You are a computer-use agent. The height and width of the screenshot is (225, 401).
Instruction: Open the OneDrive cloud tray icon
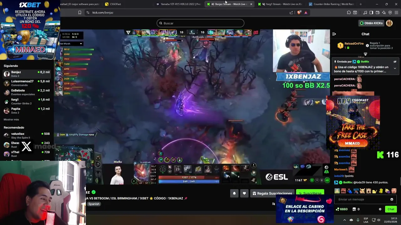pos(351,220)
